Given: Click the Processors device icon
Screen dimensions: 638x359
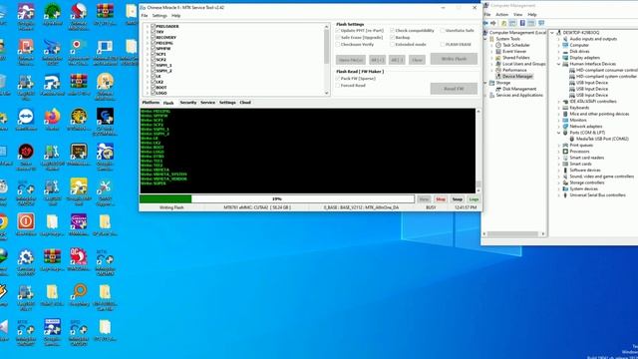Looking at the screenshot, I should [565, 152].
